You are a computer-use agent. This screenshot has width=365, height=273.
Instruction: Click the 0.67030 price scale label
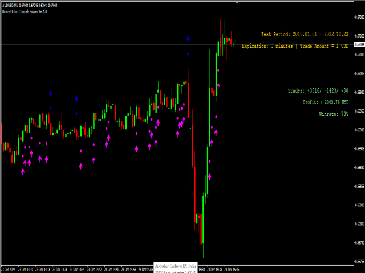pyautogui.click(x=359, y=55)
